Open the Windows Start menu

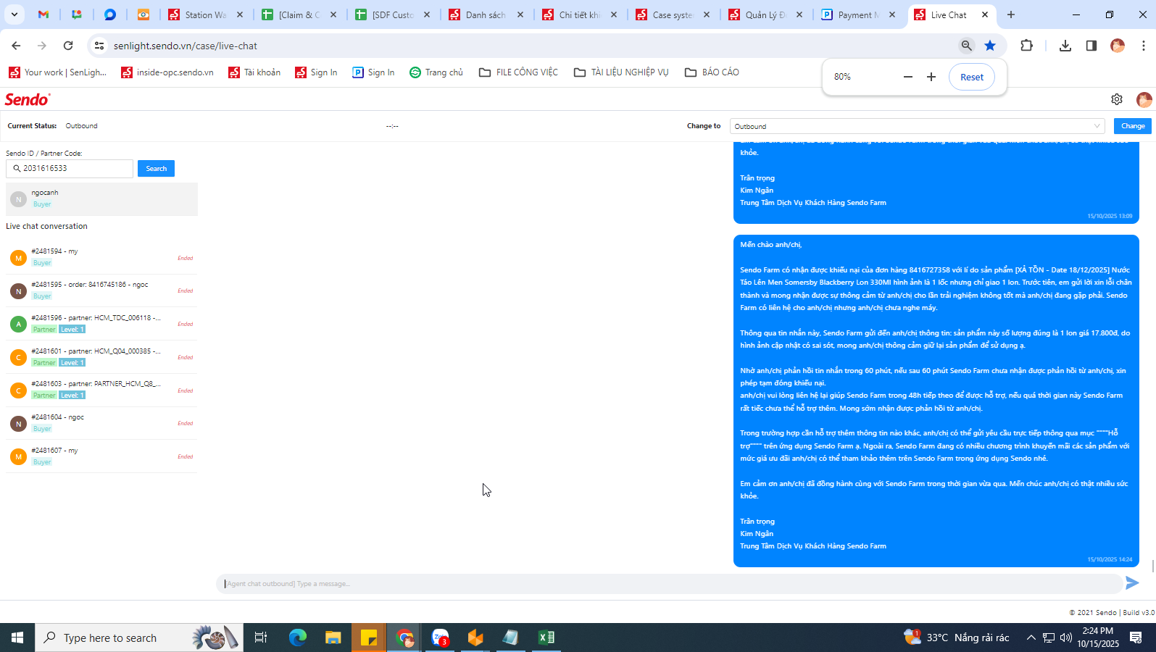(x=17, y=638)
